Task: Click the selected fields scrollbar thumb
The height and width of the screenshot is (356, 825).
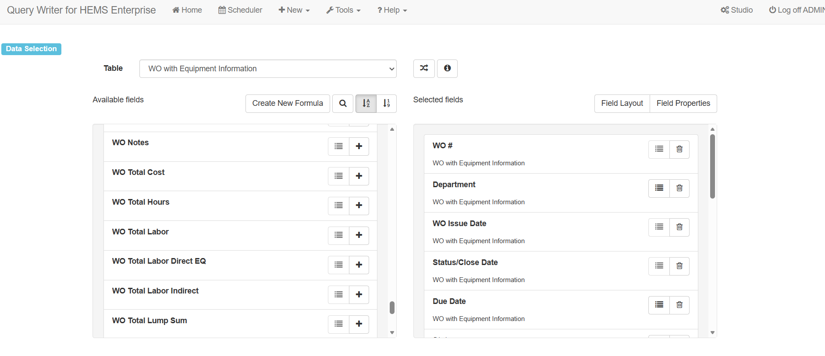Action: [x=712, y=166]
